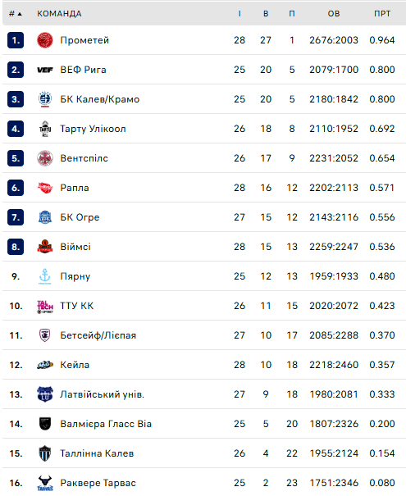Click the Раквере Тарвас bull logo
This screenshot has width=406, height=496.
(45, 483)
